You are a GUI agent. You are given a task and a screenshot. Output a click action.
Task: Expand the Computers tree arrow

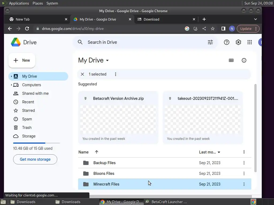click(11, 85)
